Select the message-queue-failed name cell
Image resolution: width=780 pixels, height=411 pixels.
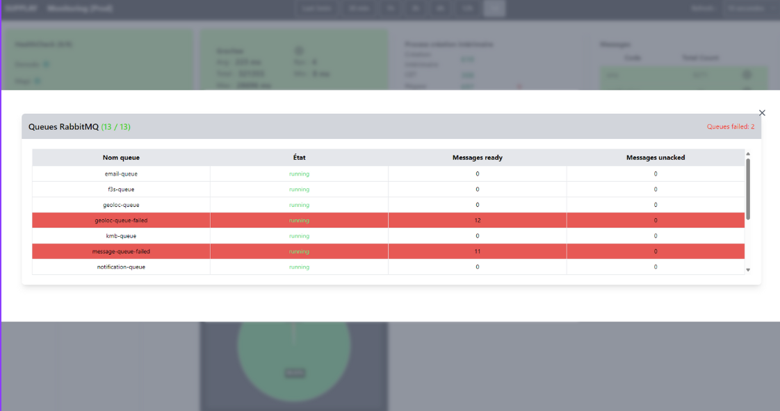click(x=121, y=251)
